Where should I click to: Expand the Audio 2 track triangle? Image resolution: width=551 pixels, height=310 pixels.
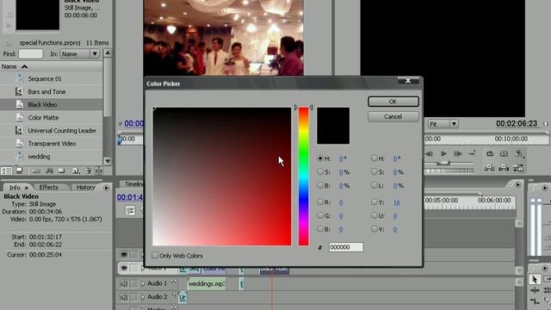click(143, 297)
